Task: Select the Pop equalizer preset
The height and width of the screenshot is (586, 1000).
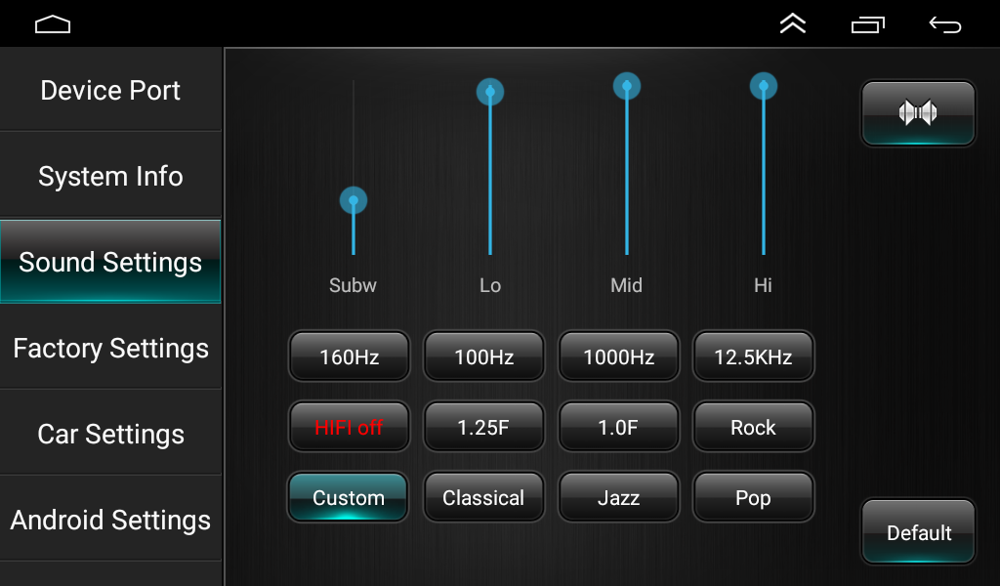Action: click(x=753, y=497)
